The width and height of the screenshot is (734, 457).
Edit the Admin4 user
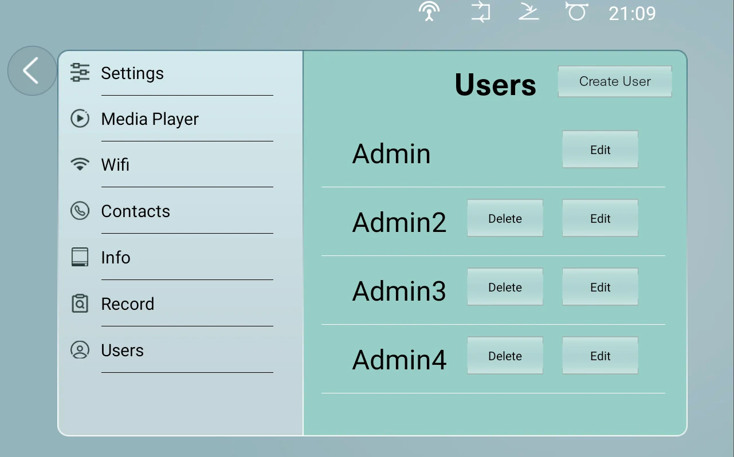[600, 356]
